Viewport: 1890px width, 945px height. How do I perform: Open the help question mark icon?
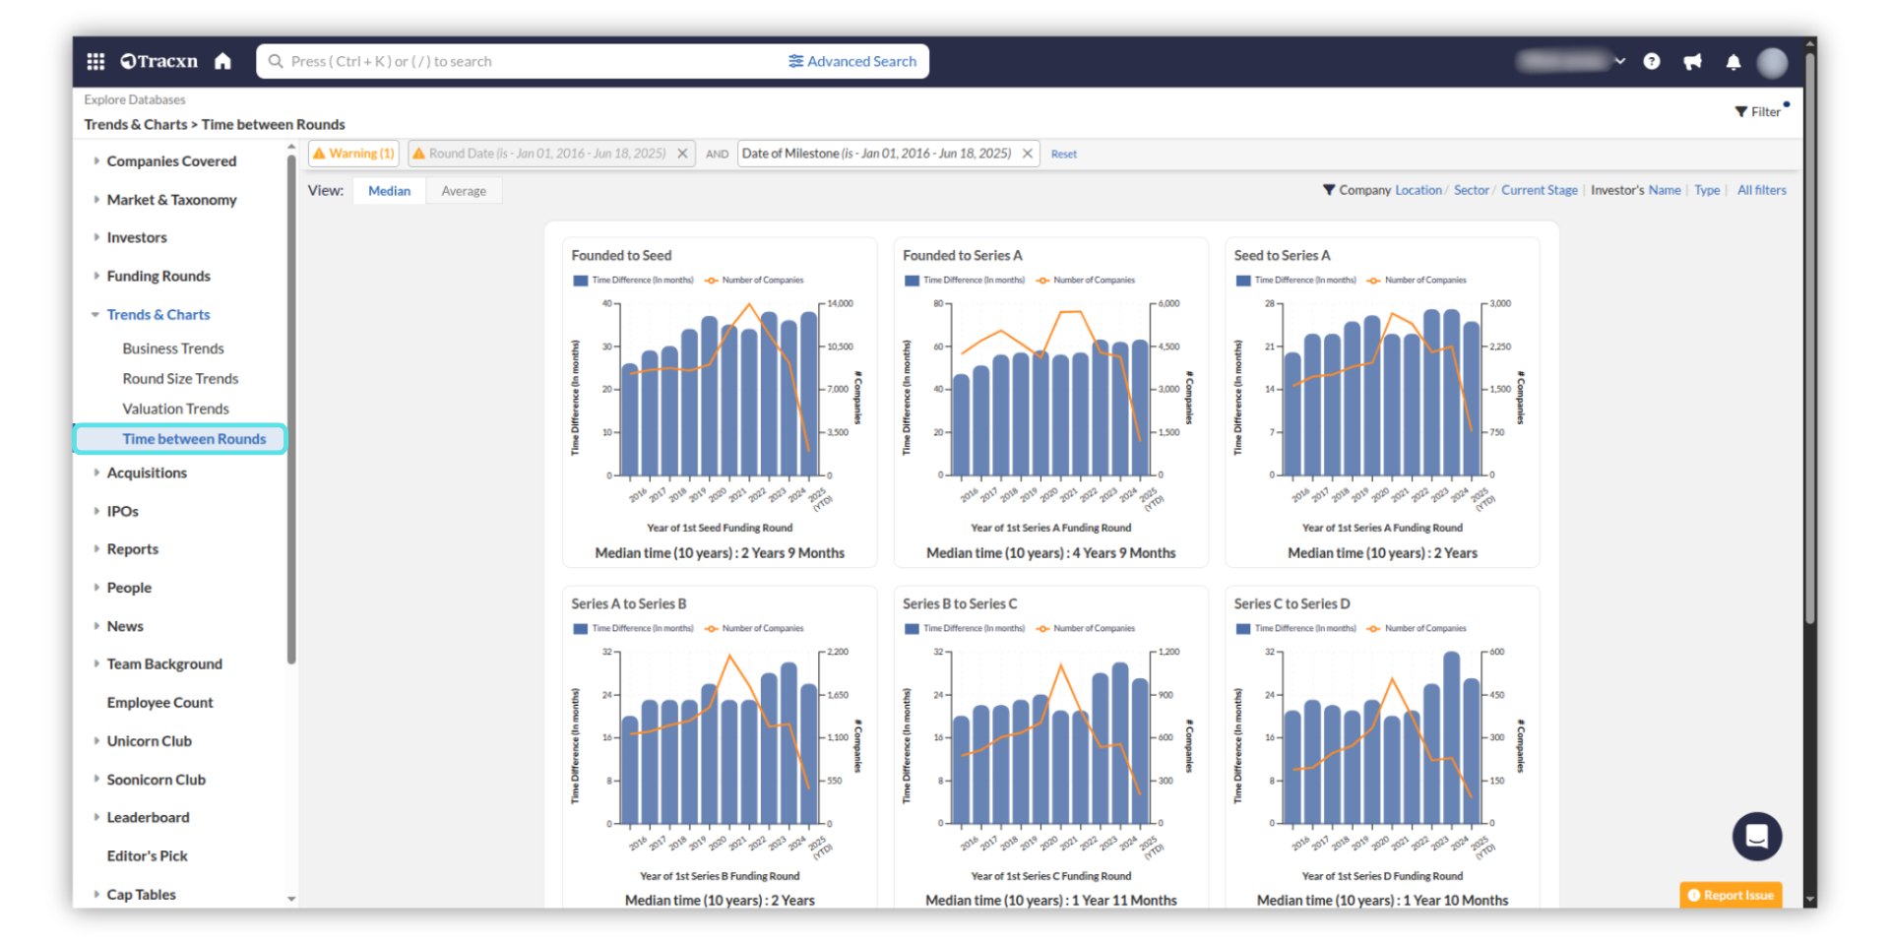click(x=1652, y=62)
